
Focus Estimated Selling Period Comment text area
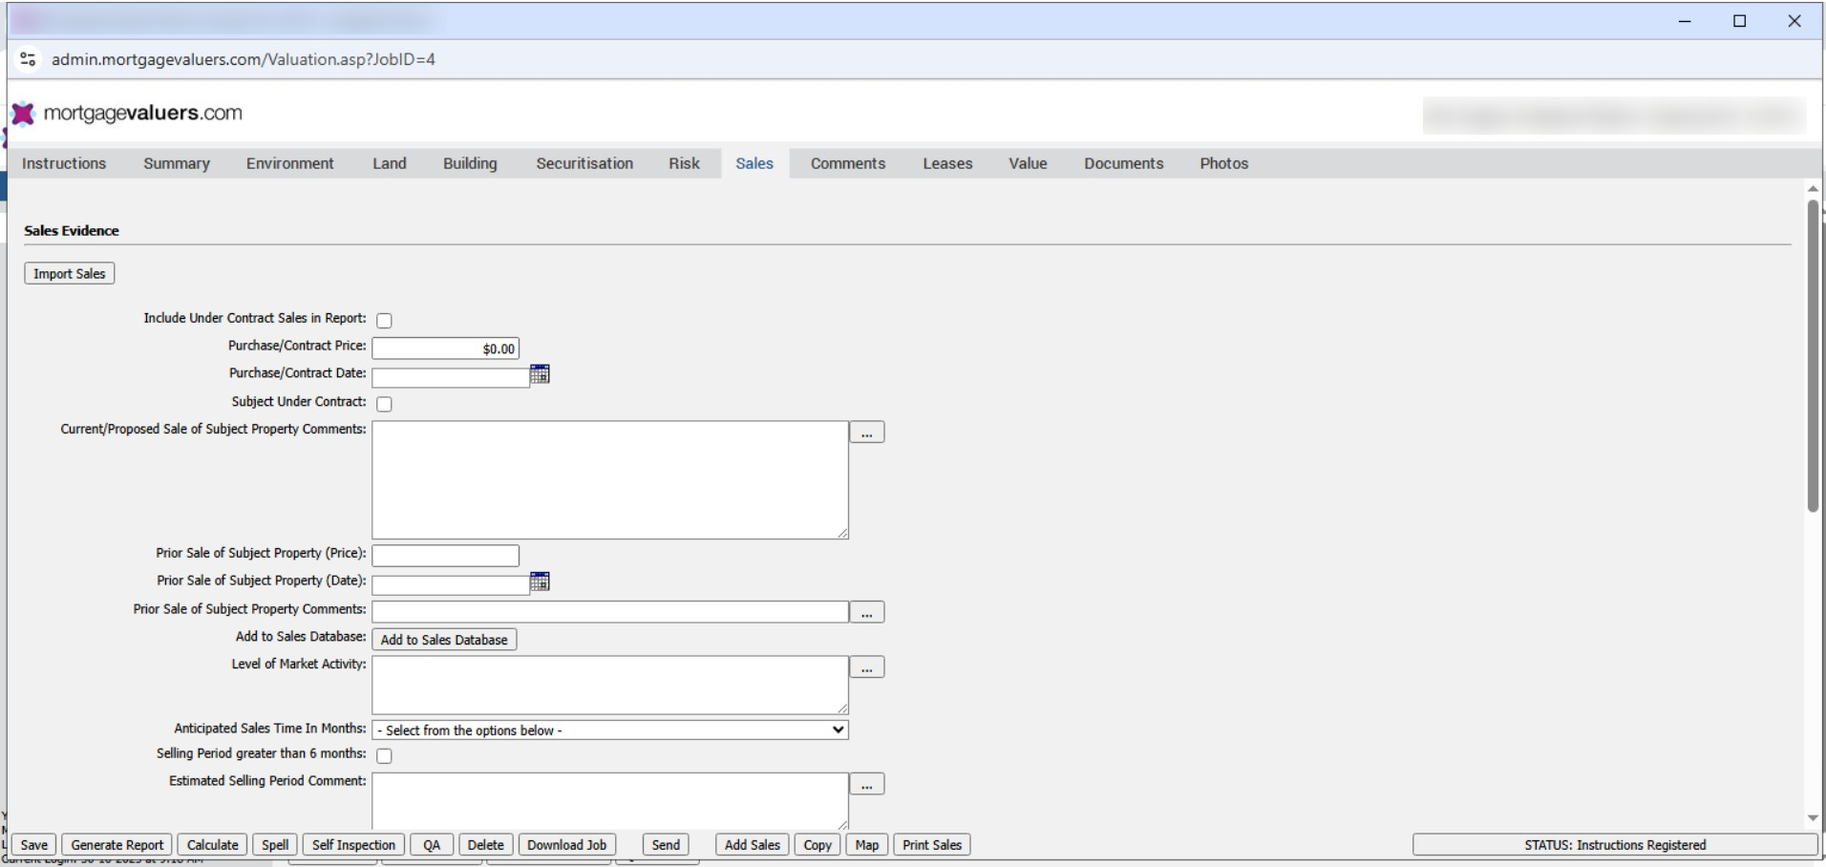click(x=610, y=800)
